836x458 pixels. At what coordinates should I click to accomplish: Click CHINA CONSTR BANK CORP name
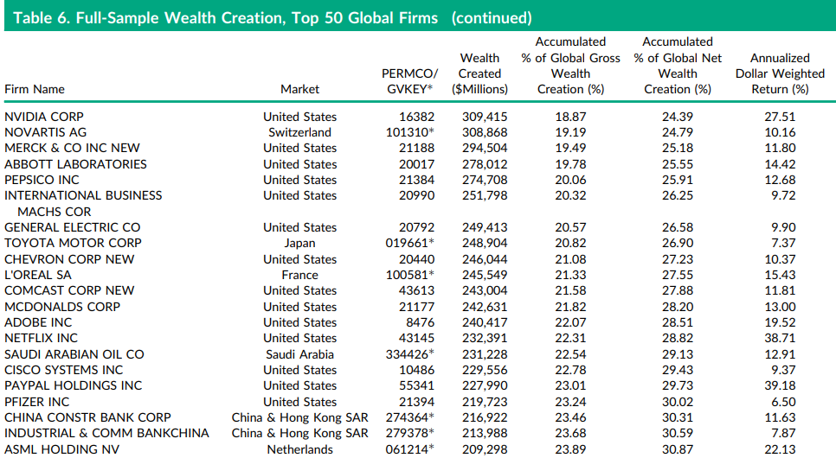point(87,417)
